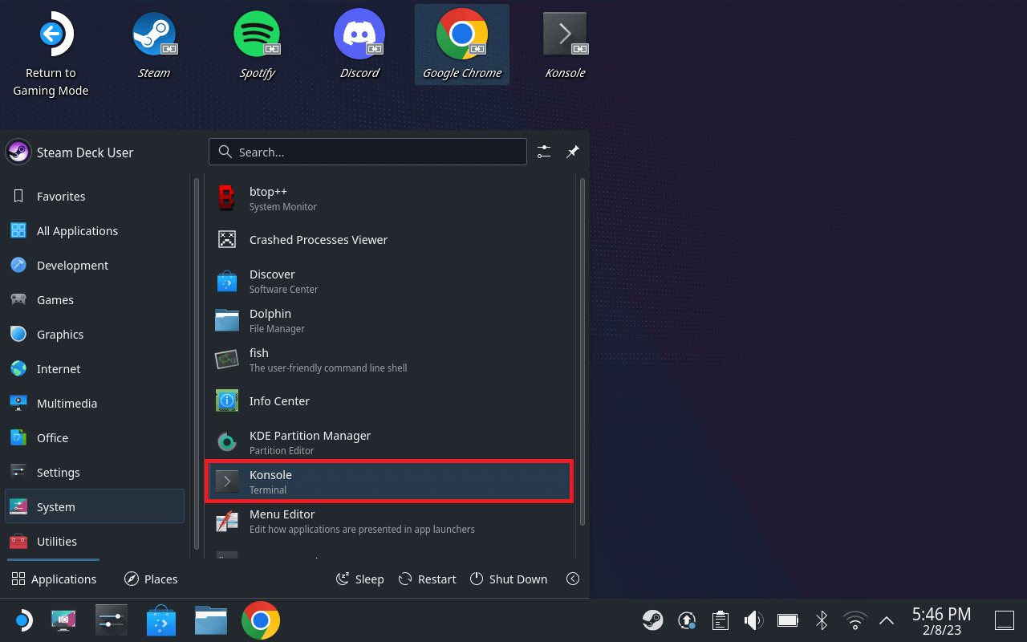Open the battery status tray icon

pos(787,620)
